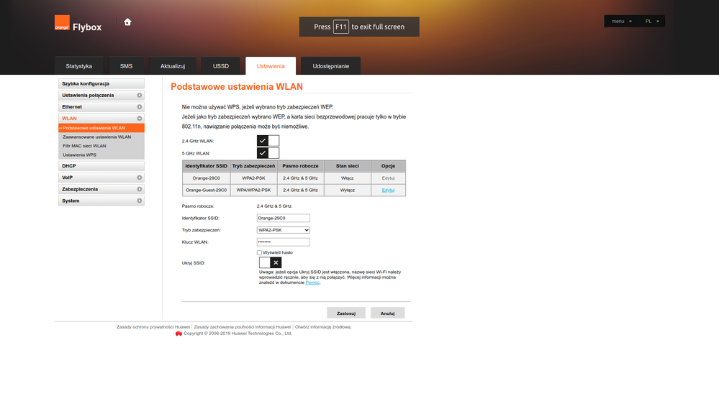Image resolution: width=719 pixels, height=404 pixels.
Task: Click the Identyfikator SSID input field
Action: (284, 218)
